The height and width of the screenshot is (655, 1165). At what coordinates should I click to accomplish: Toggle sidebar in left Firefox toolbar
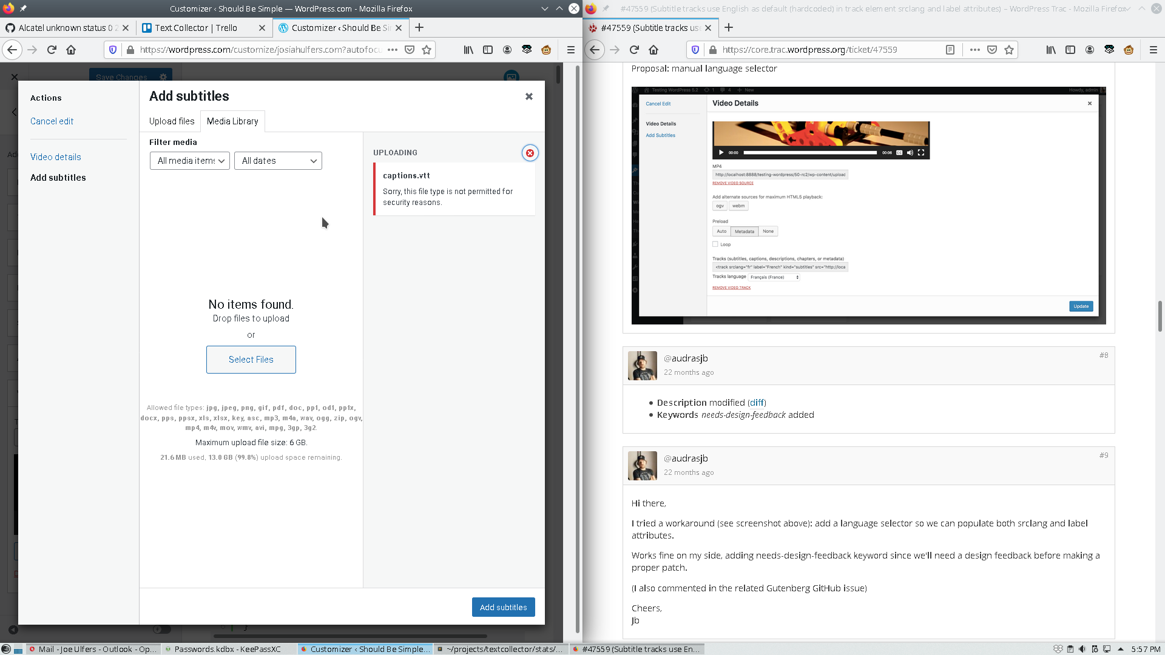coord(488,50)
